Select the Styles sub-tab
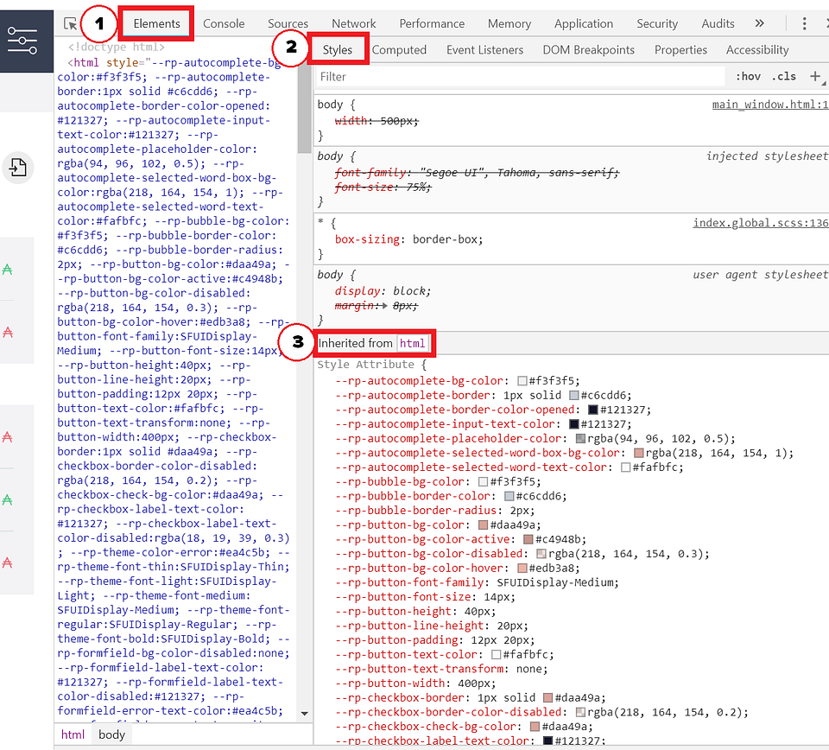Viewport: 829px width, 750px height. click(x=338, y=50)
